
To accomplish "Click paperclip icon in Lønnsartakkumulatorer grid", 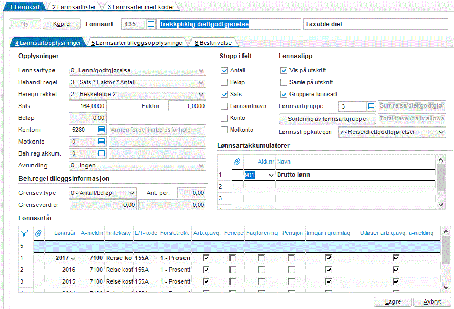I will pos(236,162).
